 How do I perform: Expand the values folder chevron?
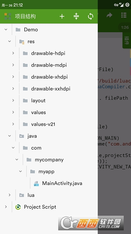click(13, 112)
